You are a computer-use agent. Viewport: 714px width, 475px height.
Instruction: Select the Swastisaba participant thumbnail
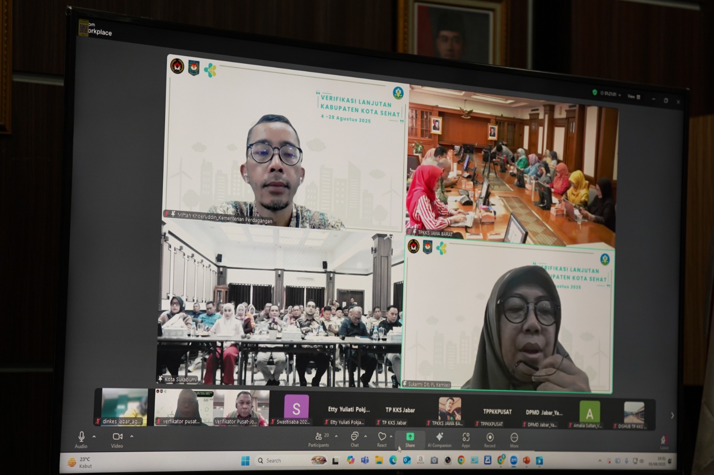pyautogui.click(x=296, y=409)
